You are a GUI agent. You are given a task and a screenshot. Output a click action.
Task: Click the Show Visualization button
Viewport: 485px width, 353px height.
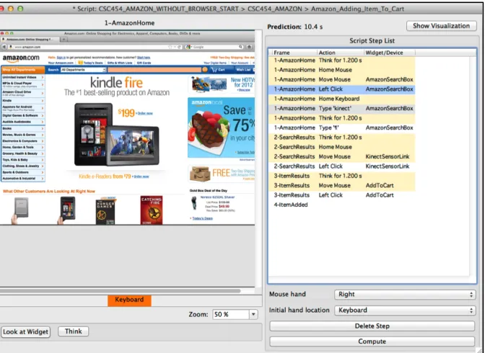point(442,26)
